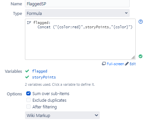Define the storyPoints variable
The image size is (144, 122).
(x=44, y=77)
